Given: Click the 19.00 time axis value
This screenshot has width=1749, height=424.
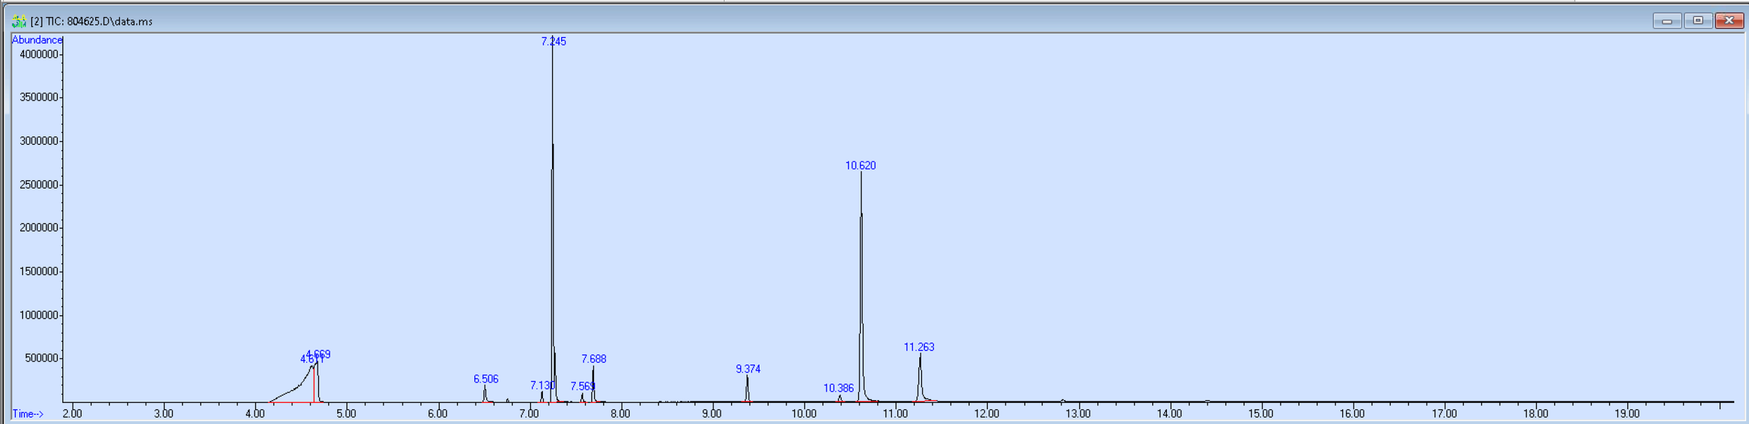Looking at the screenshot, I should pos(1627,414).
